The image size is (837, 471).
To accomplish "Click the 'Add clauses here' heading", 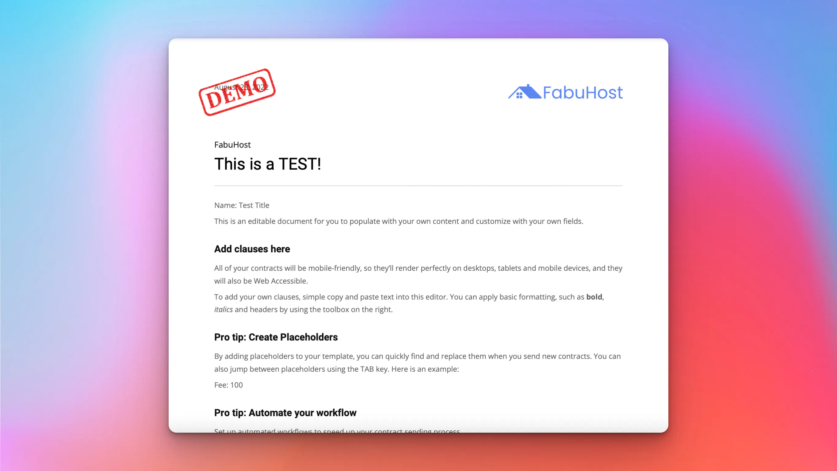I will click(x=252, y=249).
